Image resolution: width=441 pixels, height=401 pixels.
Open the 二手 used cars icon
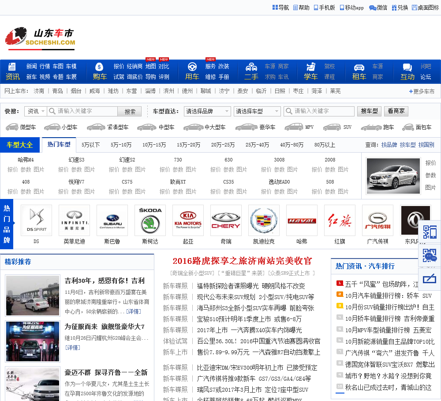(251, 67)
